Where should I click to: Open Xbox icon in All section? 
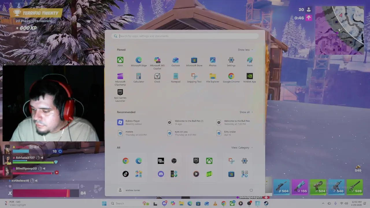pyautogui.click(x=209, y=161)
